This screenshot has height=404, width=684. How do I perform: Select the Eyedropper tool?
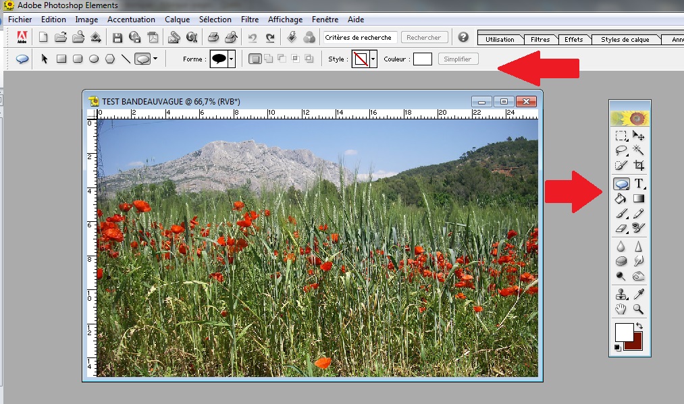click(639, 294)
